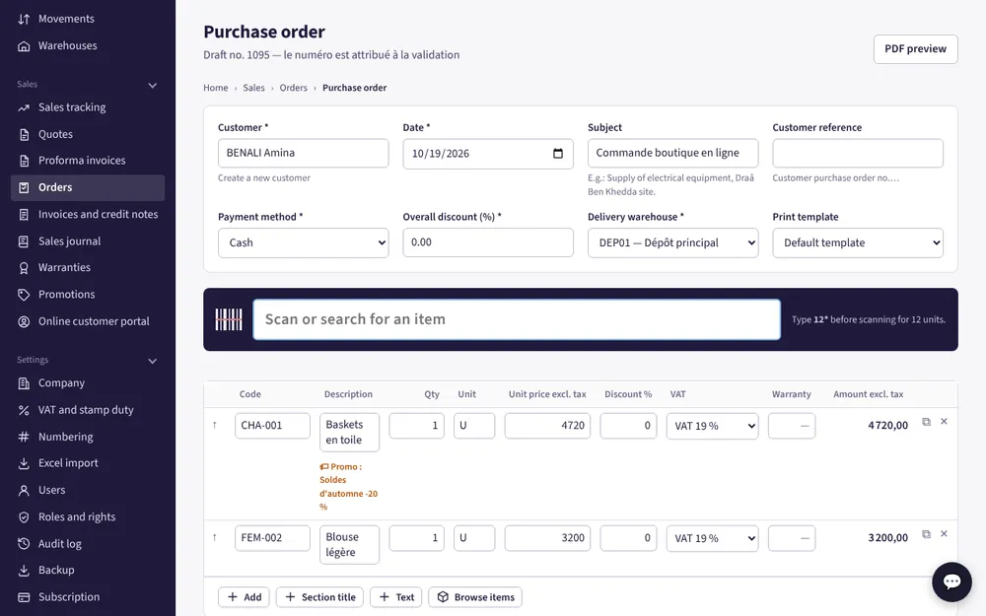Click the Roles and rights shield icon

point(24,516)
